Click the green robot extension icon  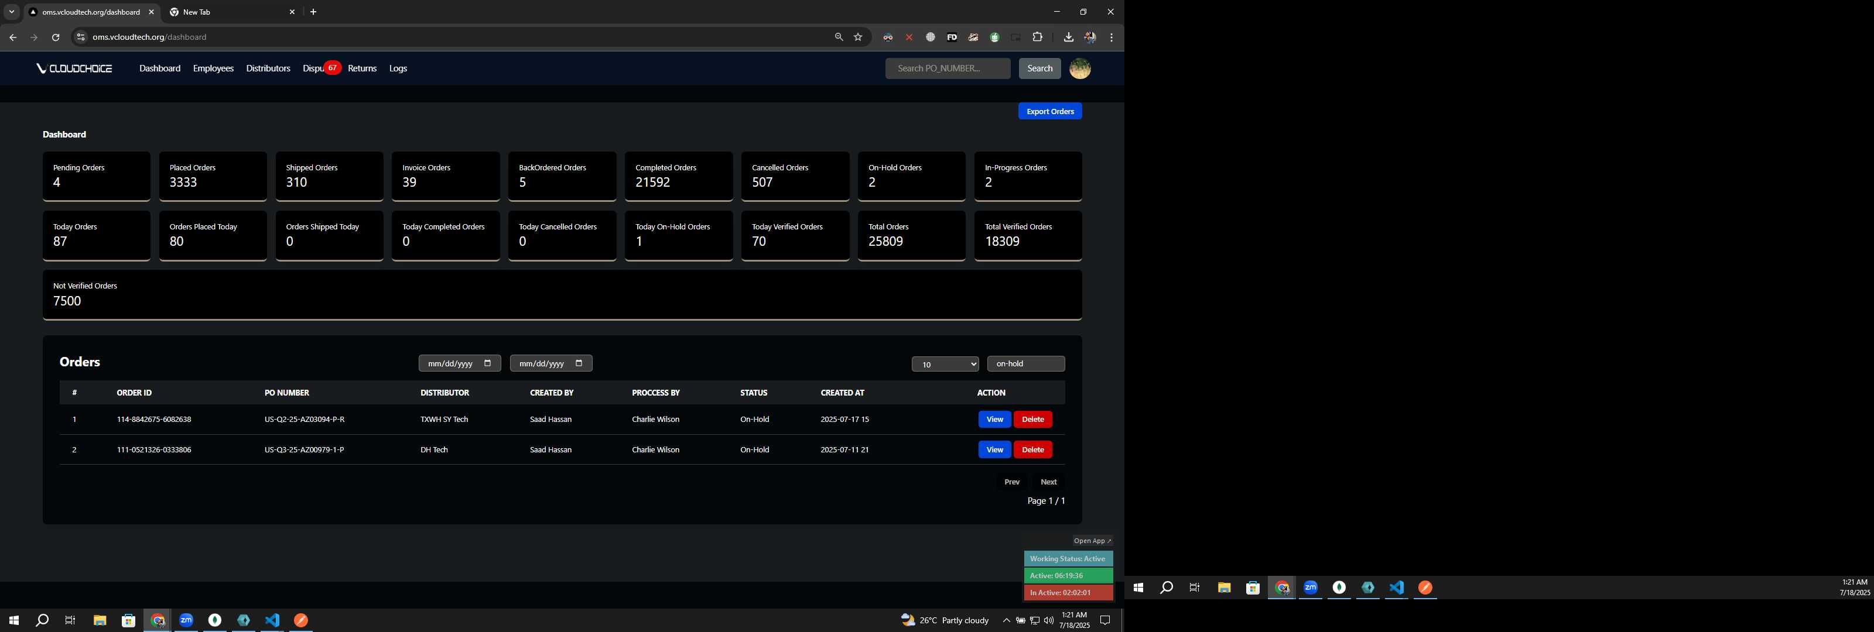[x=994, y=37]
